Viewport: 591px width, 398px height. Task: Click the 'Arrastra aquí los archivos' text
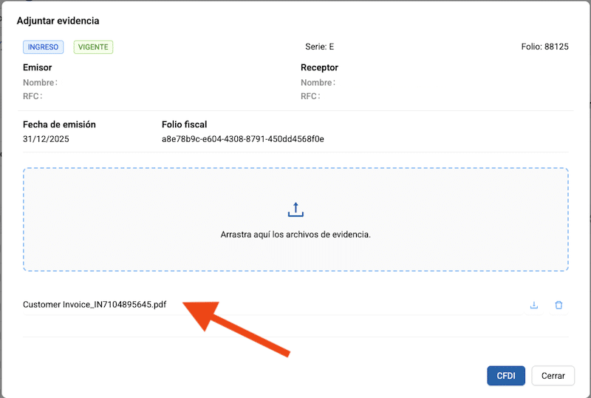(x=295, y=235)
